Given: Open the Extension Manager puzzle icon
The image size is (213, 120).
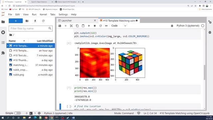Looking at the screenshot, I should (x=3, y=53).
